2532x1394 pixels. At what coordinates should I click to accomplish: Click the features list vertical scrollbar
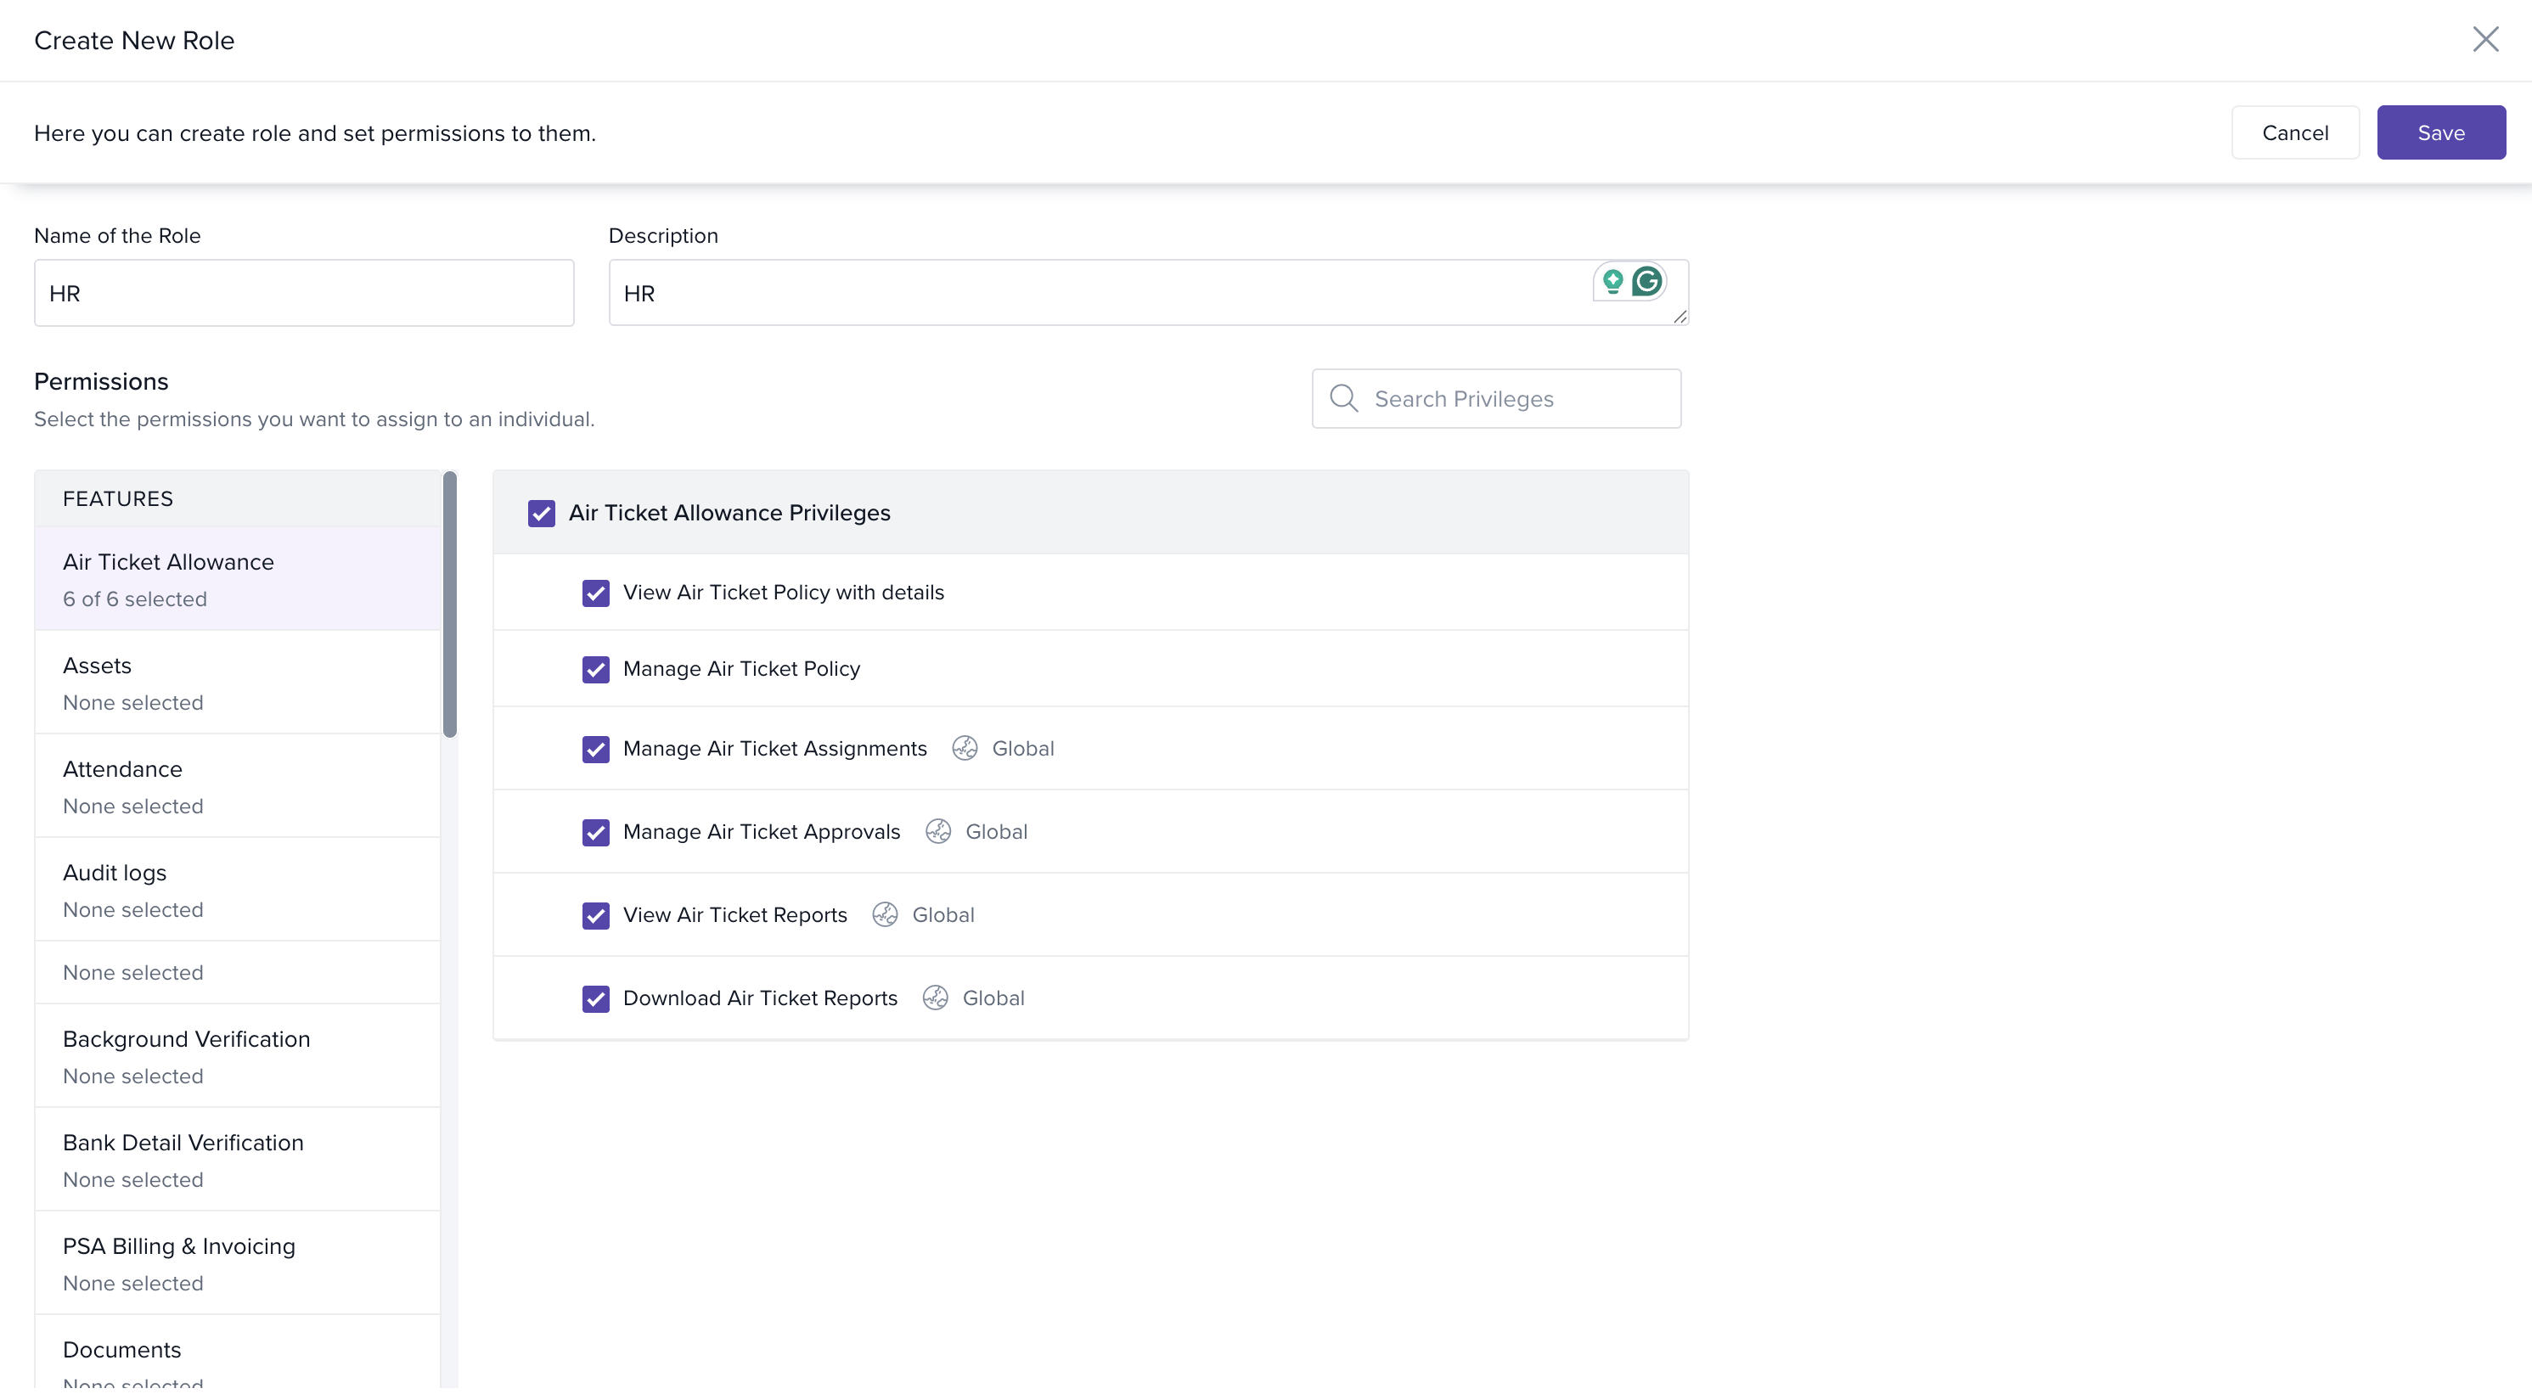point(450,604)
